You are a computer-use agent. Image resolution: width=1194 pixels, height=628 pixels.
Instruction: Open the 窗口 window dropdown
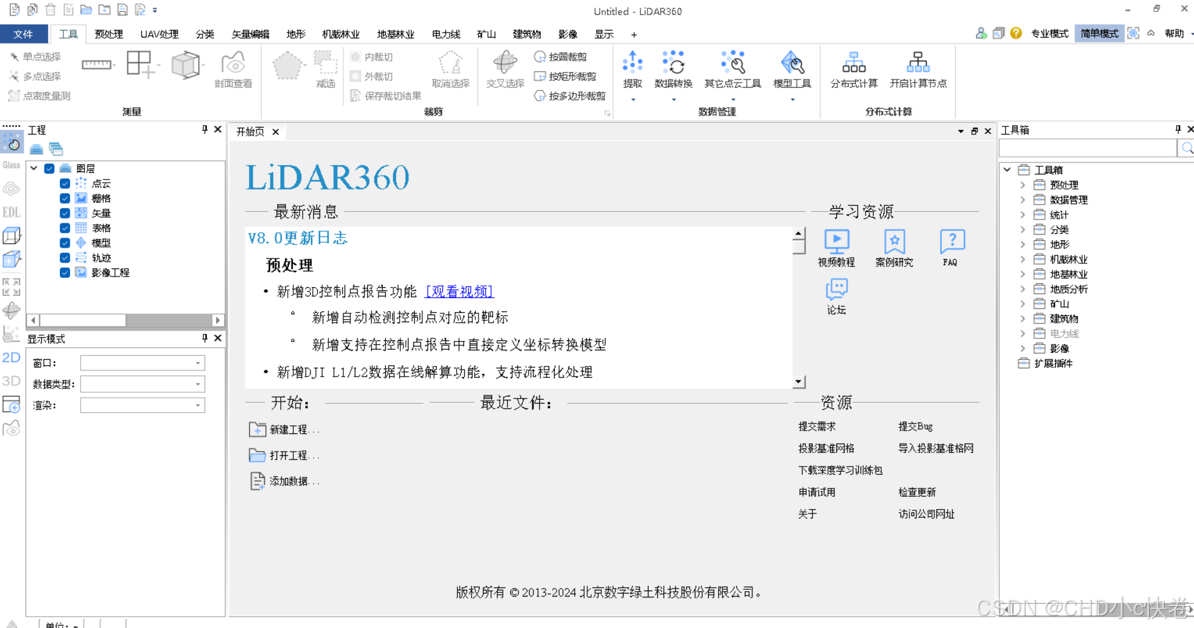pos(143,363)
